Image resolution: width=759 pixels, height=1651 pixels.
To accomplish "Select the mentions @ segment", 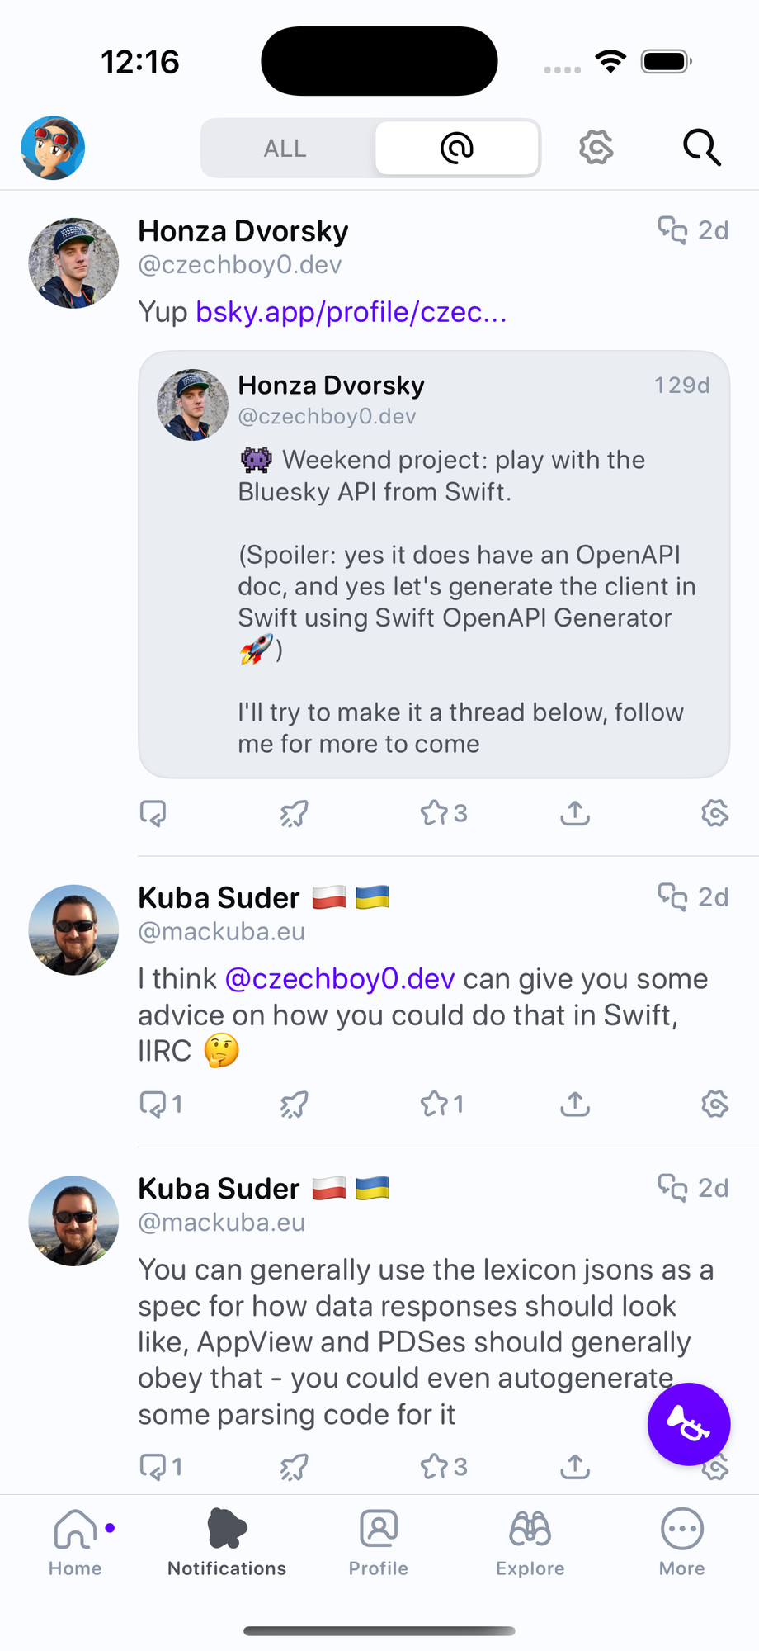I will click(457, 149).
